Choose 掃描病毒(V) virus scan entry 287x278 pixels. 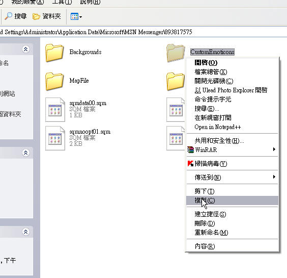232,164
